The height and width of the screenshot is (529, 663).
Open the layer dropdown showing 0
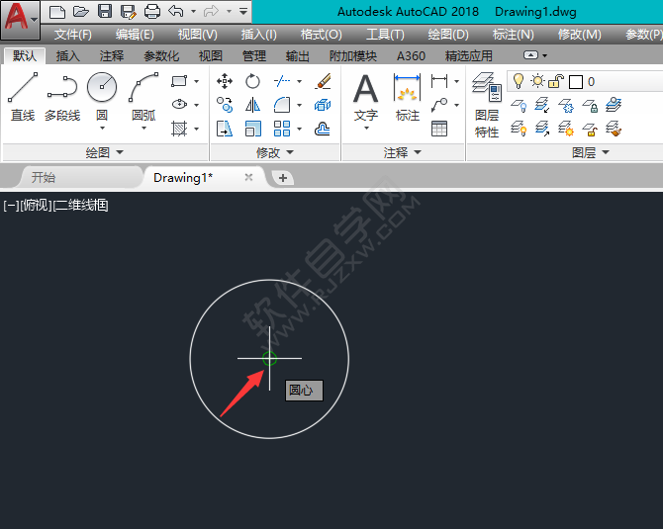point(585,81)
